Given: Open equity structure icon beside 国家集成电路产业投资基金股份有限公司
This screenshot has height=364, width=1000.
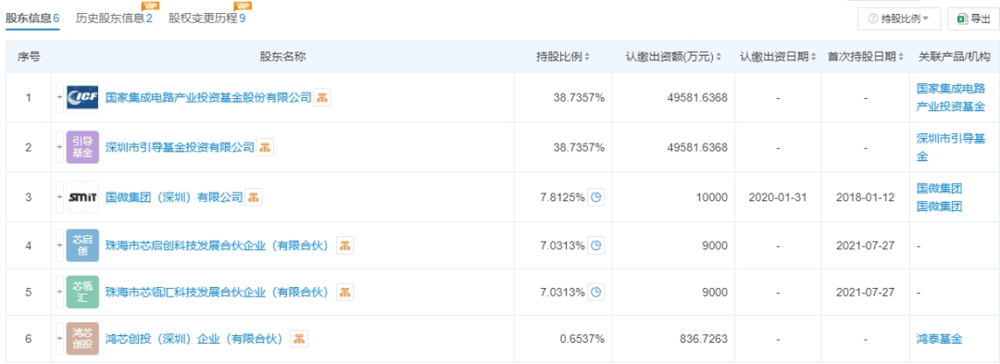Looking at the screenshot, I should click(322, 97).
